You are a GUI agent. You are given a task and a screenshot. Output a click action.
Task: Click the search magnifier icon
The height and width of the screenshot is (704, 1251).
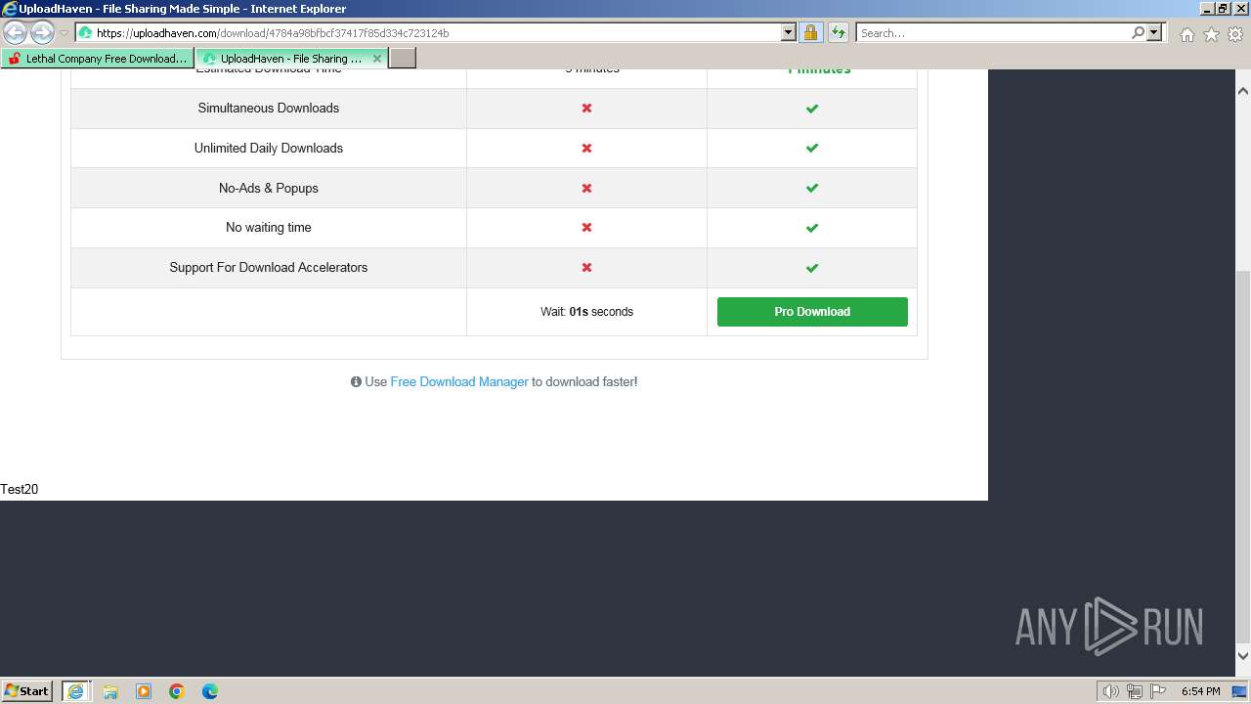click(x=1138, y=33)
